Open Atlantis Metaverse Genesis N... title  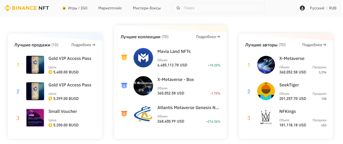188,108
